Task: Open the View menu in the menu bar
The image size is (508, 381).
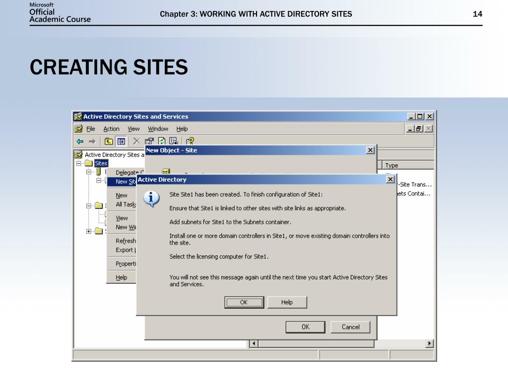Action: 133,129
